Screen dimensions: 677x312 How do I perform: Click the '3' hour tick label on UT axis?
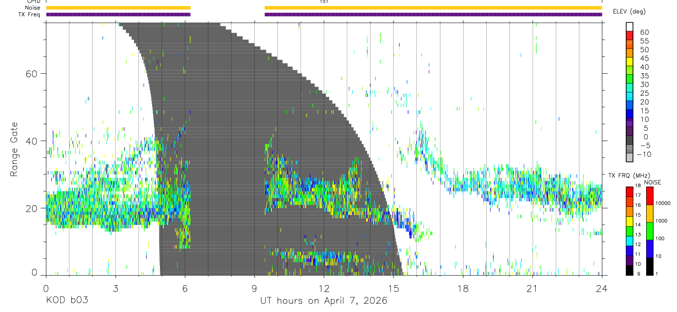[x=115, y=288]
